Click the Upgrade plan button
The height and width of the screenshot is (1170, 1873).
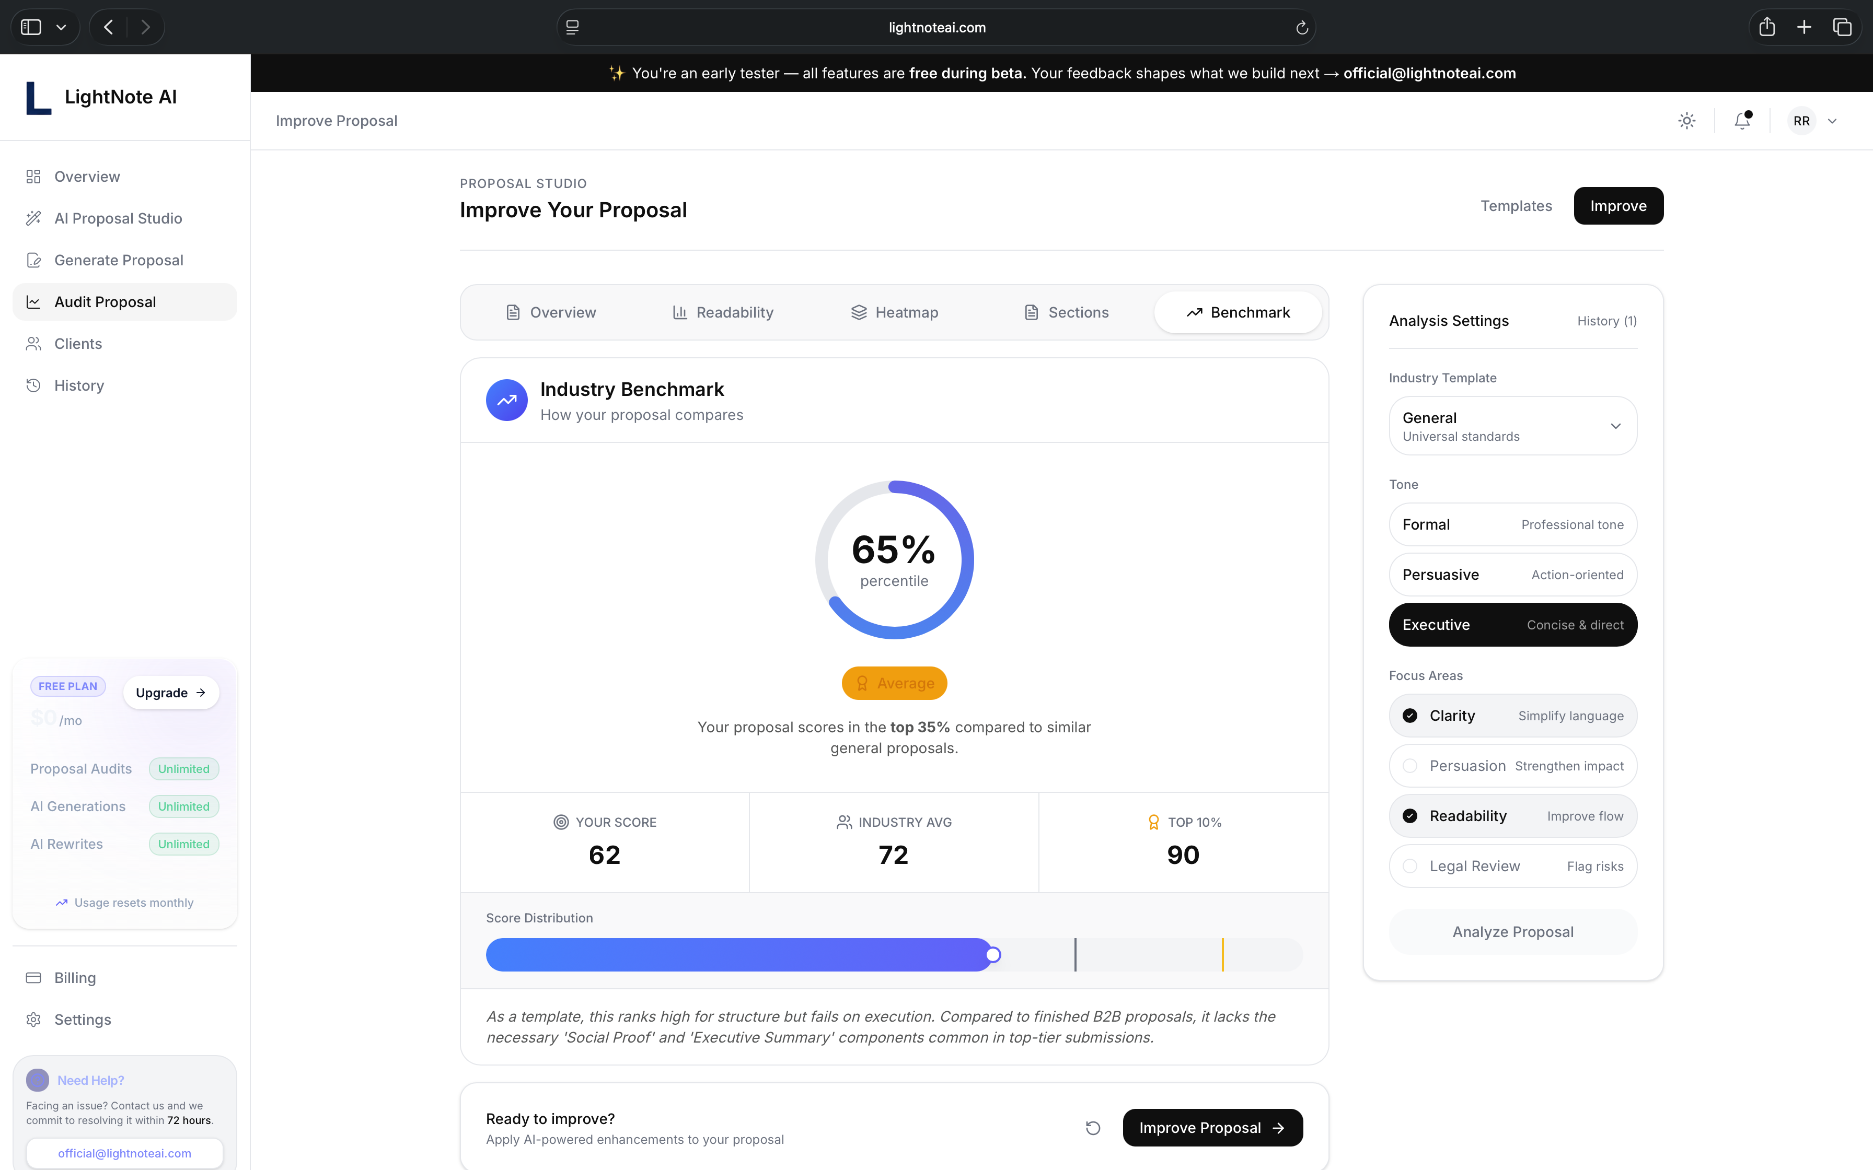170,693
